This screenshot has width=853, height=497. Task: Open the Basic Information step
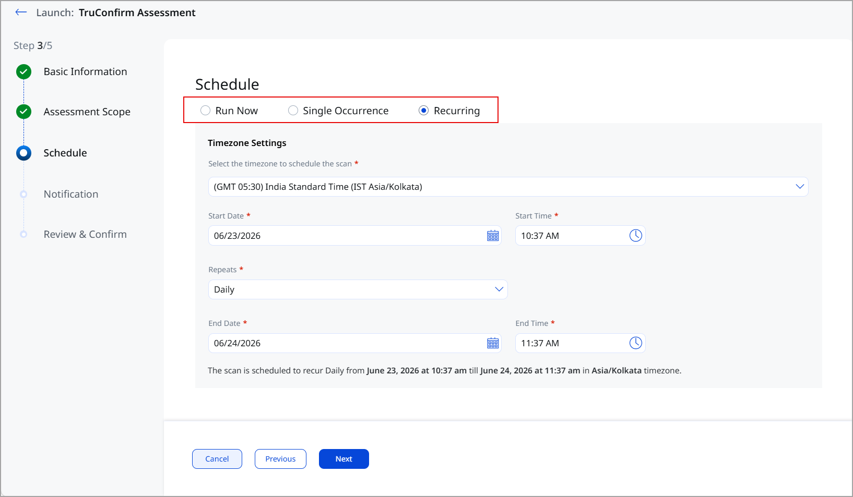tap(85, 71)
